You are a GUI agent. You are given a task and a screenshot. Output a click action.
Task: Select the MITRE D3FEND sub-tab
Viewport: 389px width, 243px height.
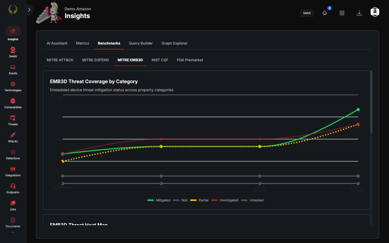point(96,60)
